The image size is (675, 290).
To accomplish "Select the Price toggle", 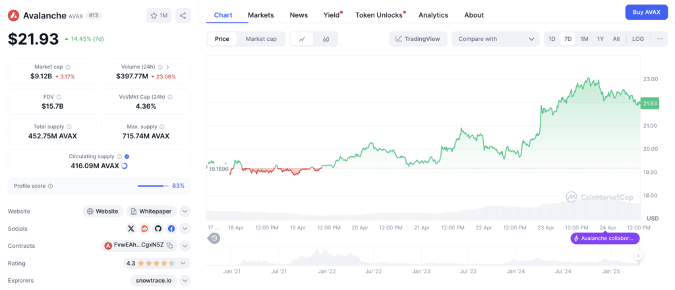I will coord(222,39).
